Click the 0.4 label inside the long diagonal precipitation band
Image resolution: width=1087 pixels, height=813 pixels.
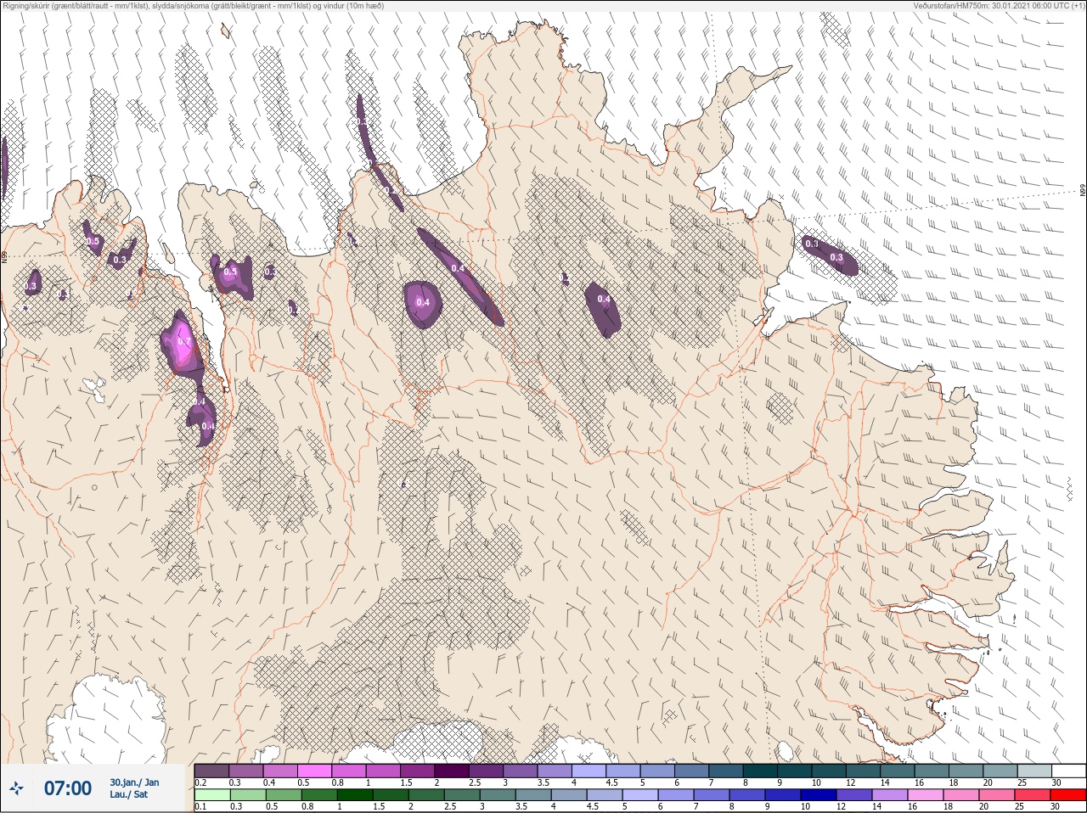click(458, 268)
